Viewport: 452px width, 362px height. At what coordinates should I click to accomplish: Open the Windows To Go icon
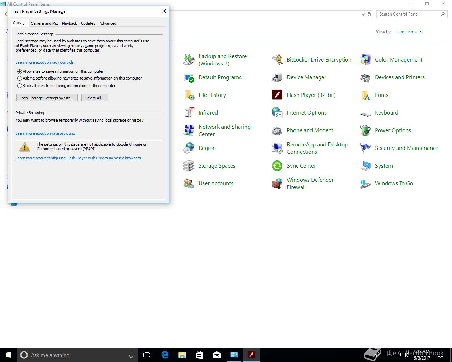(x=365, y=183)
